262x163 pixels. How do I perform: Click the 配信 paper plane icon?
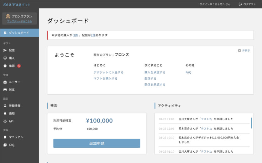click(5, 50)
